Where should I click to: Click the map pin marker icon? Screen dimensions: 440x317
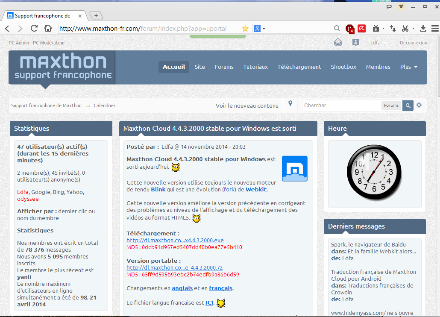(x=290, y=103)
